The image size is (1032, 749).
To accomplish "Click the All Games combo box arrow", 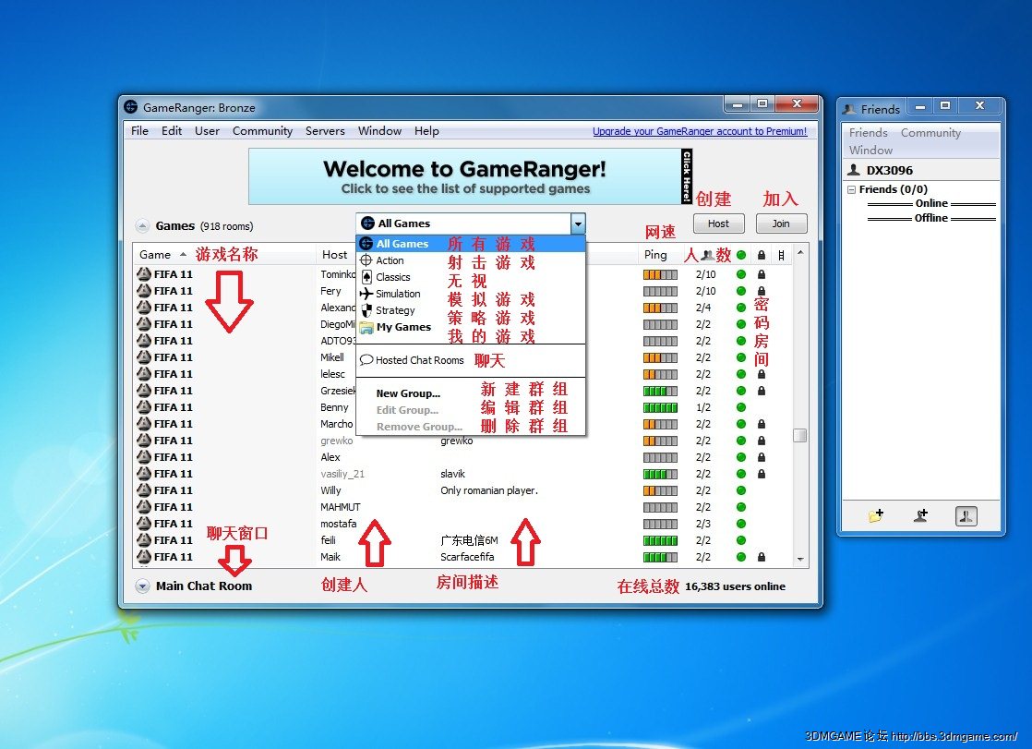I will click(x=578, y=223).
